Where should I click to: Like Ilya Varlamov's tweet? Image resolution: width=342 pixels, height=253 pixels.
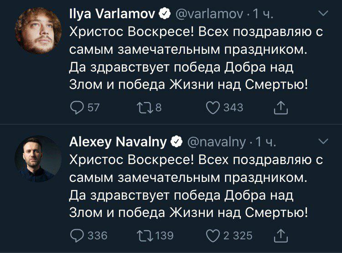[x=212, y=108]
